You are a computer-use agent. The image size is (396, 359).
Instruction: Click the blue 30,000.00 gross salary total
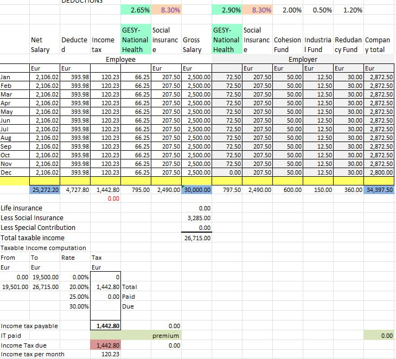196,190
